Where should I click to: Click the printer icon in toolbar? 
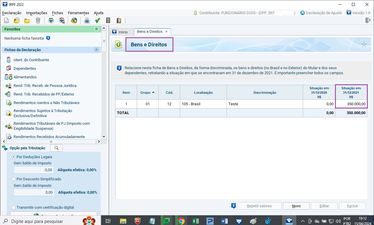tap(87, 20)
